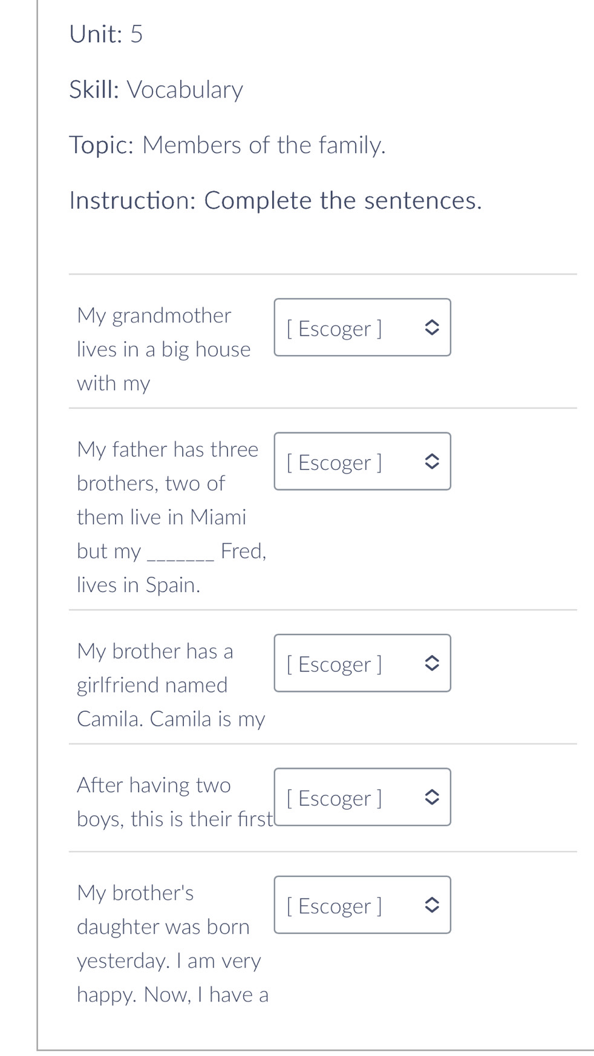Open the dropdown for the Camila sentence
The height and width of the screenshot is (1056, 594).
click(x=362, y=663)
